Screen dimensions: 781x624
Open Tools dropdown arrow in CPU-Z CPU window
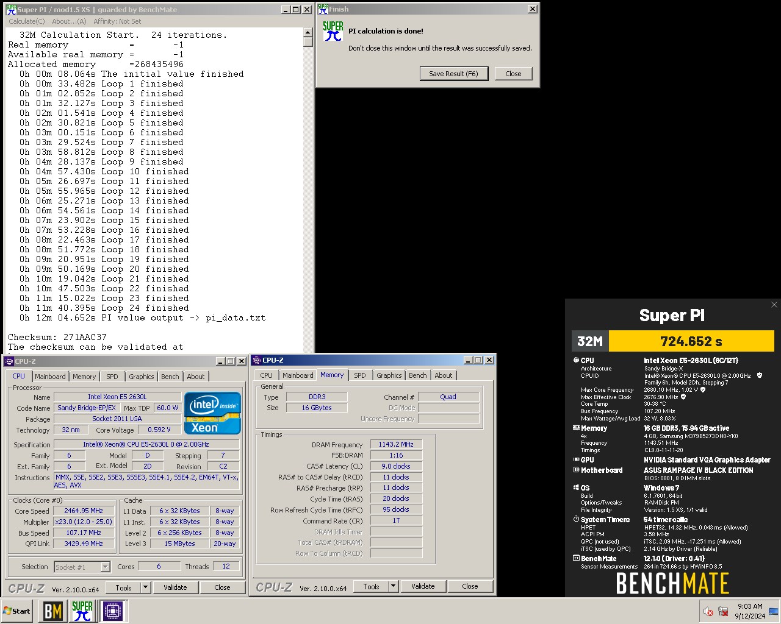(x=145, y=587)
